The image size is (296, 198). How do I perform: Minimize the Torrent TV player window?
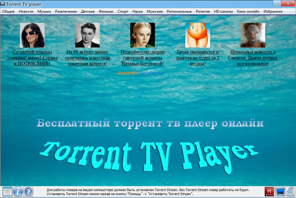277,4
